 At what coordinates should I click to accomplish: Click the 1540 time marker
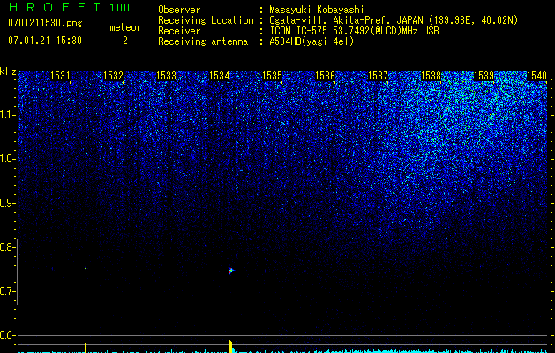[x=536, y=75]
